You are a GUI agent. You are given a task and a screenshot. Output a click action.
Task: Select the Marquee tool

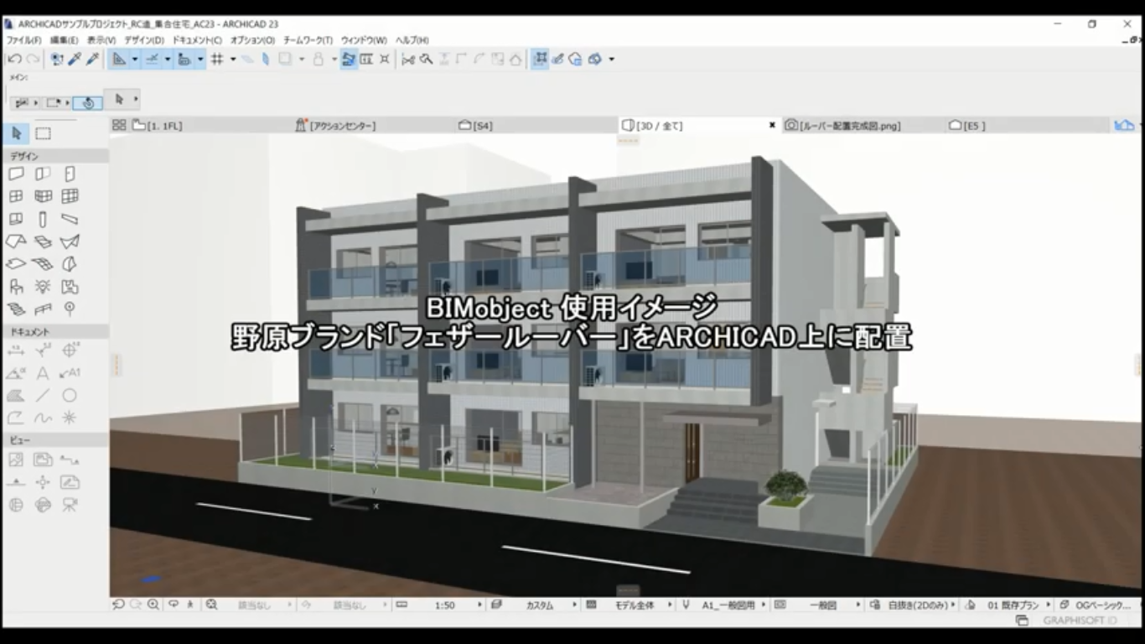tap(43, 133)
